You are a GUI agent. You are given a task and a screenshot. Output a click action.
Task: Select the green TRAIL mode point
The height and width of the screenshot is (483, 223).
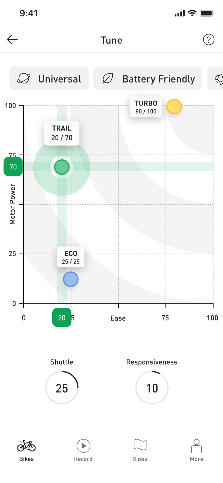(62, 167)
